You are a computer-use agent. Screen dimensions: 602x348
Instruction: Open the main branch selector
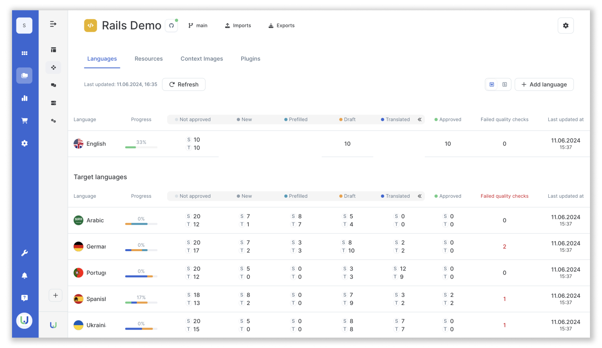(198, 25)
